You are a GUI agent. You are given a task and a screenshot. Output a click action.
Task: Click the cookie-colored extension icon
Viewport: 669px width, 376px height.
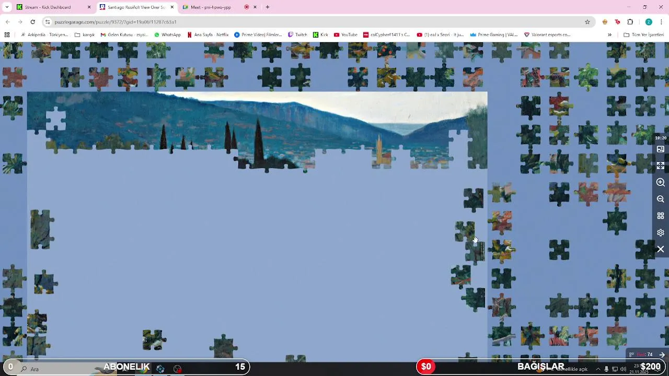pos(605,22)
